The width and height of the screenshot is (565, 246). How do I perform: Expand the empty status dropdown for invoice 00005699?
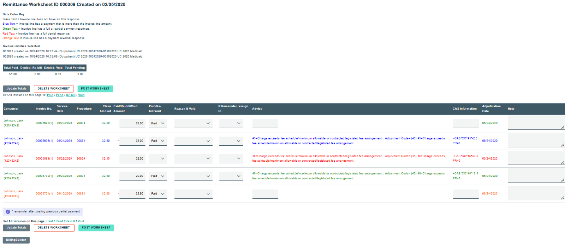tap(158, 159)
